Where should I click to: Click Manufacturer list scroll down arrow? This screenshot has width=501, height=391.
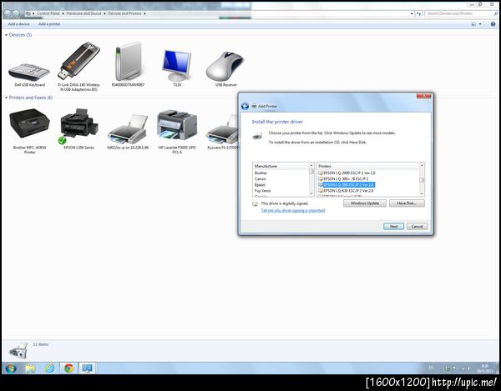point(311,193)
